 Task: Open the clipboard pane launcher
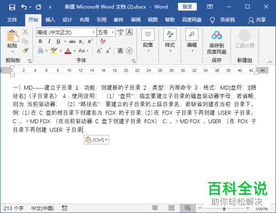coord(30,61)
